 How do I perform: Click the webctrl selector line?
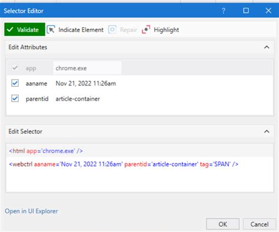click(x=124, y=164)
